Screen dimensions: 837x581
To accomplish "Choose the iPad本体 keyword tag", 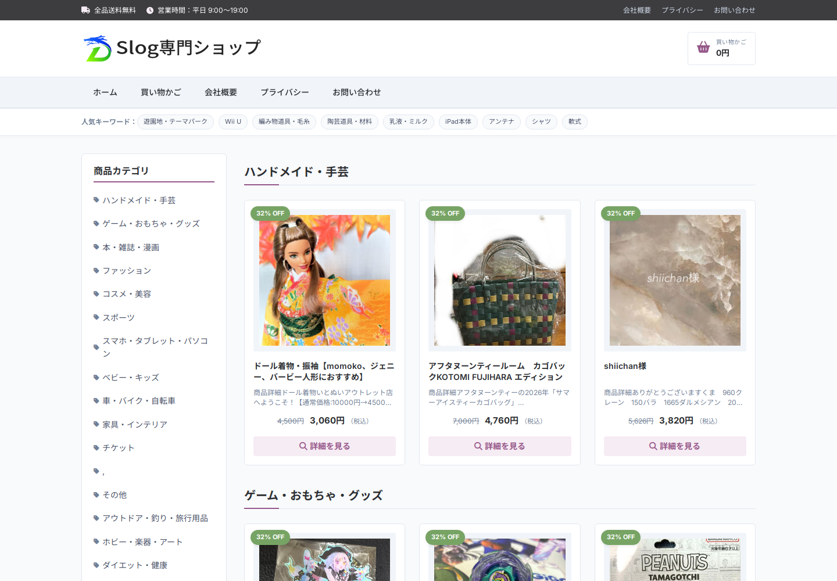I will pos(458,121).
